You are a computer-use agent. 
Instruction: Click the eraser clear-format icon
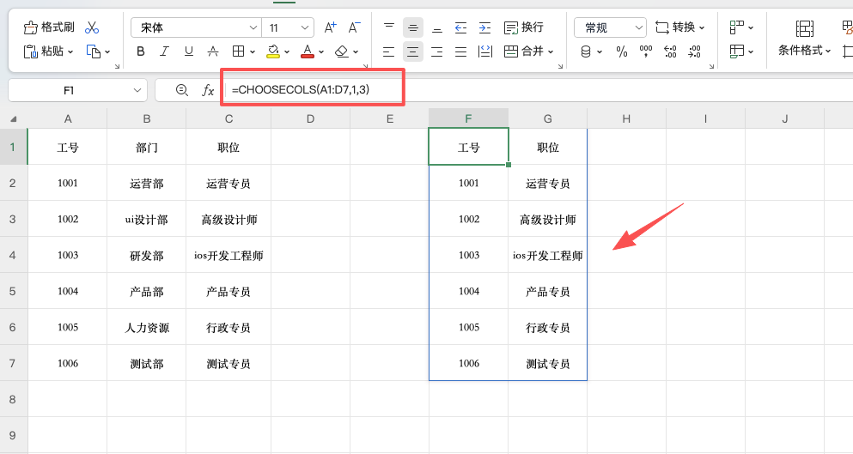pos(342,51)
